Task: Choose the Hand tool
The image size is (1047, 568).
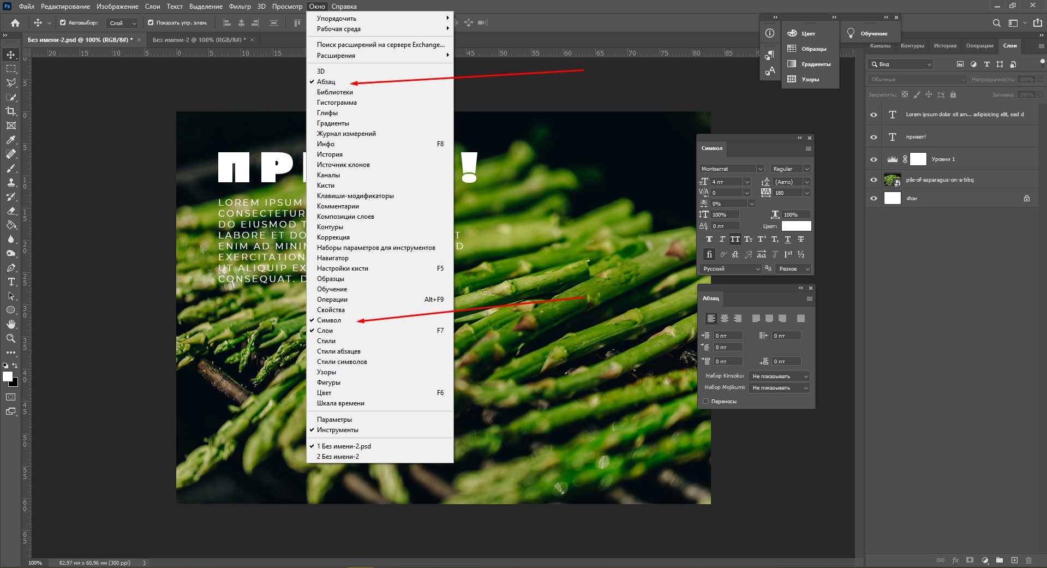Action: [x=11, y=324]
